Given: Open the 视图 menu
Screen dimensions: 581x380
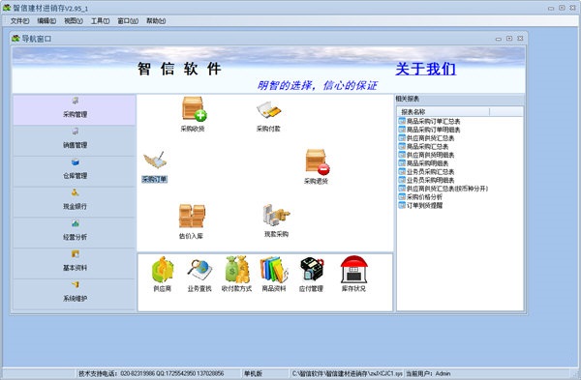Looking at the screenshot, I should (x=74, y=21).
